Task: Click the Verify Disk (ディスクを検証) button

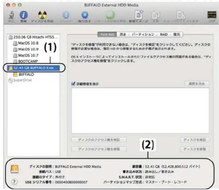Action: point(195,140)
